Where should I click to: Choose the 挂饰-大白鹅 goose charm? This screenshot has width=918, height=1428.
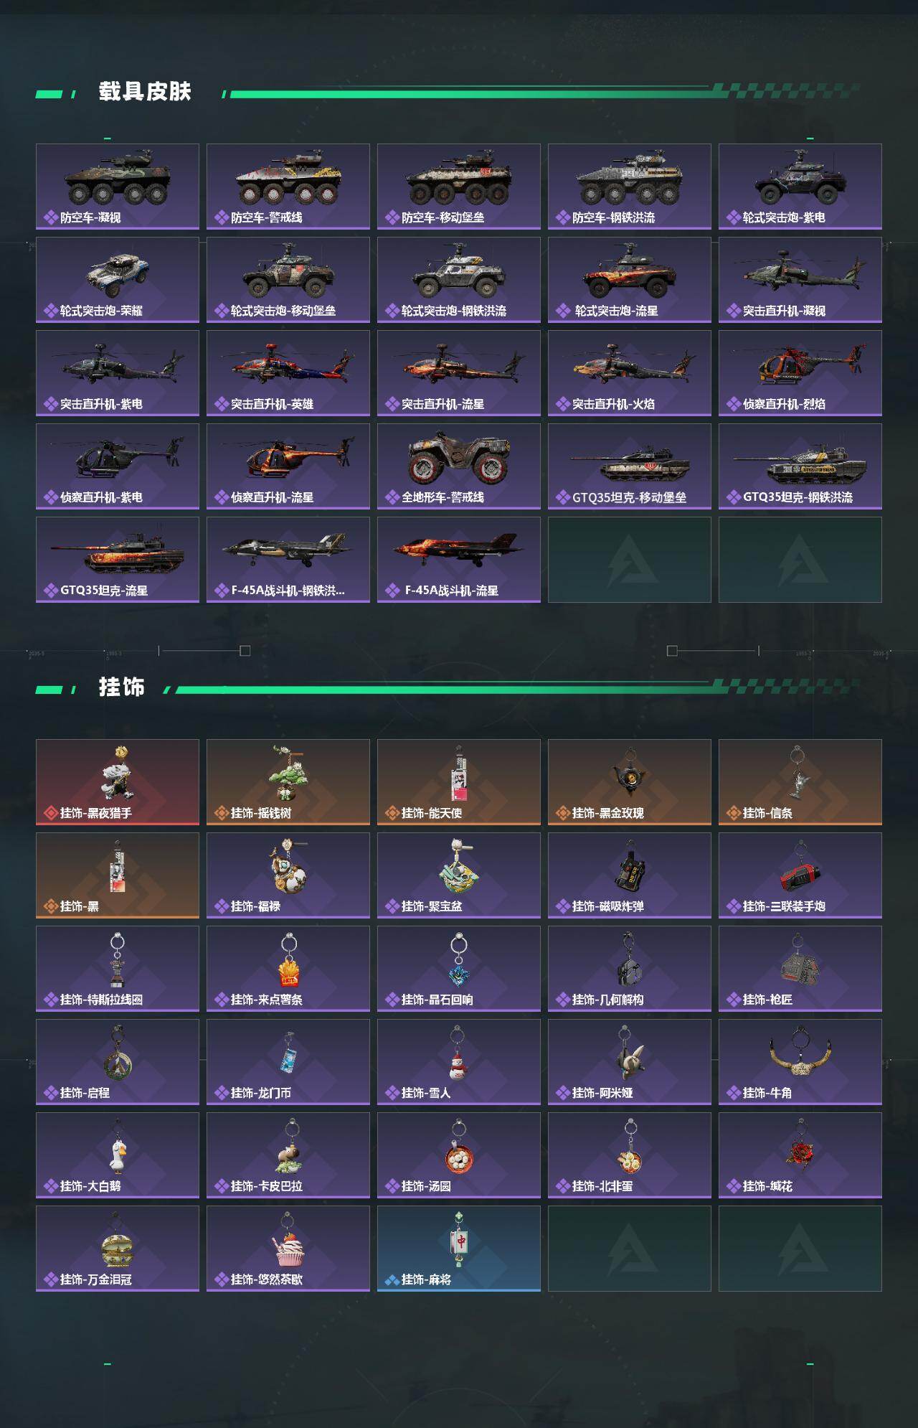(118, 1155)
